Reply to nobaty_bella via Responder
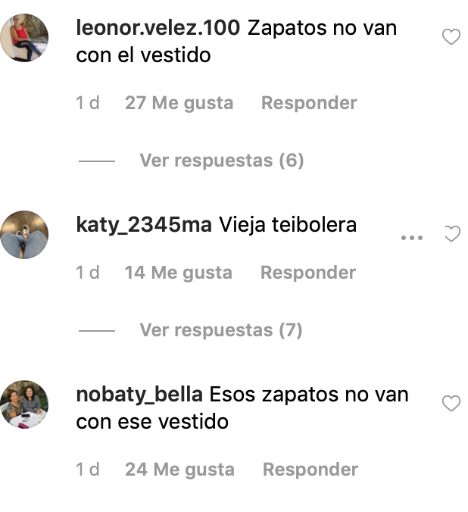Screen dimensions: 468x512 point(310,470)
